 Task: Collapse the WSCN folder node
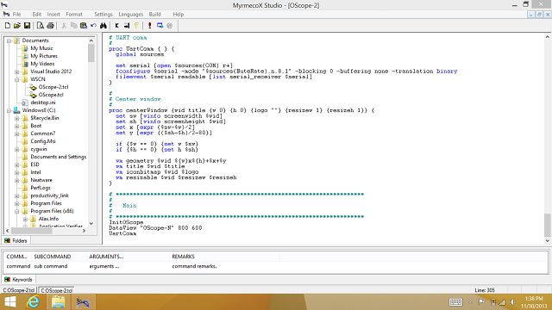click(16, 79)
